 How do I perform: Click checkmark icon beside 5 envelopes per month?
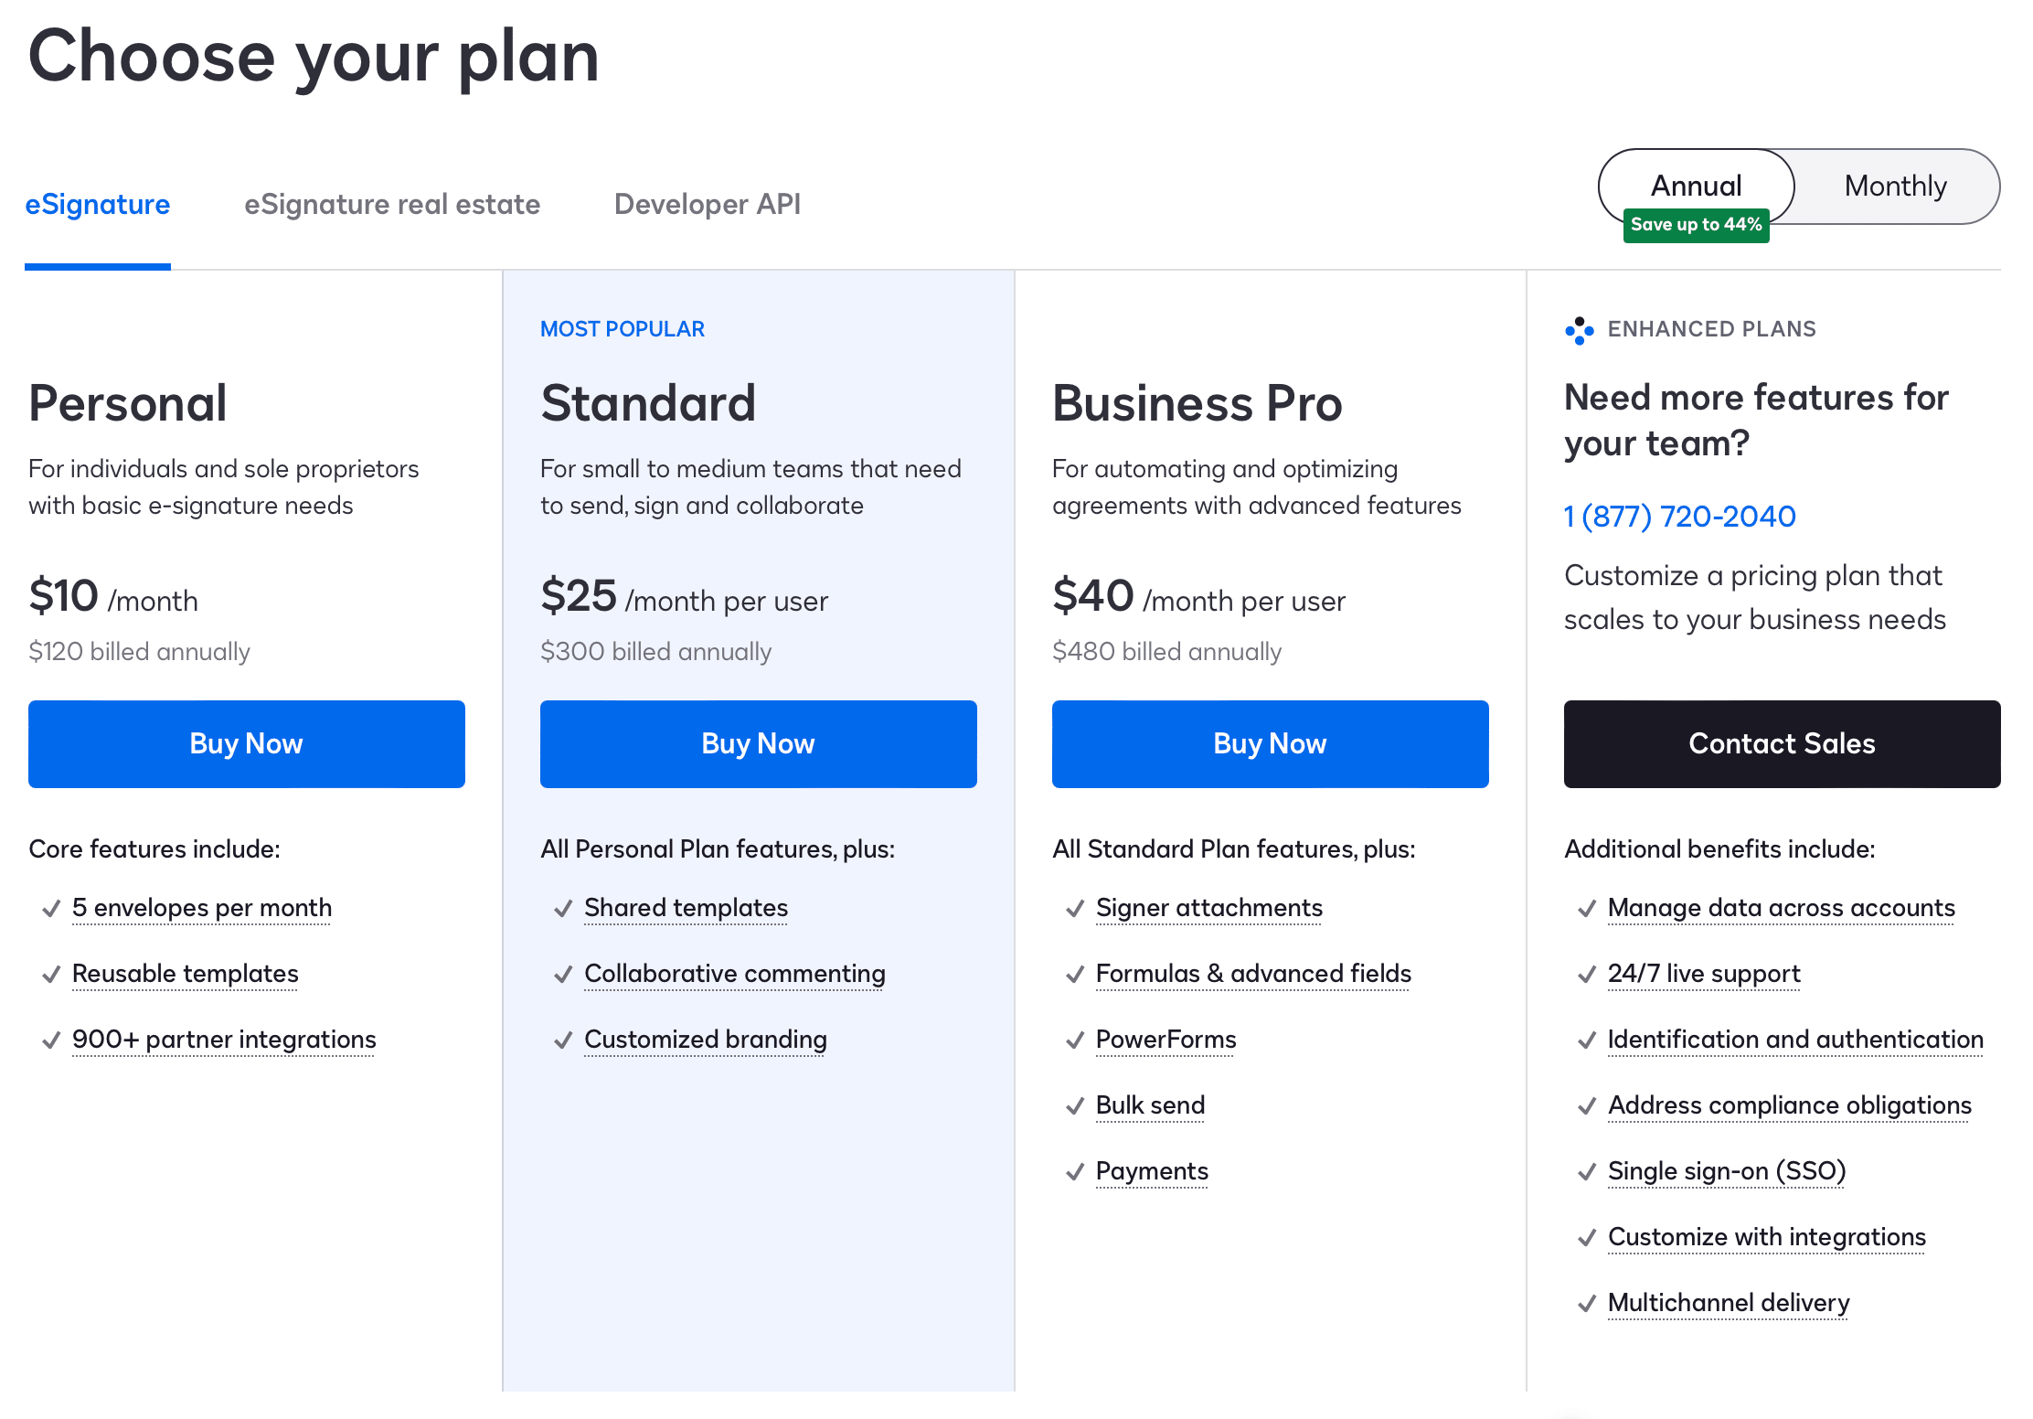click(51, 909)
